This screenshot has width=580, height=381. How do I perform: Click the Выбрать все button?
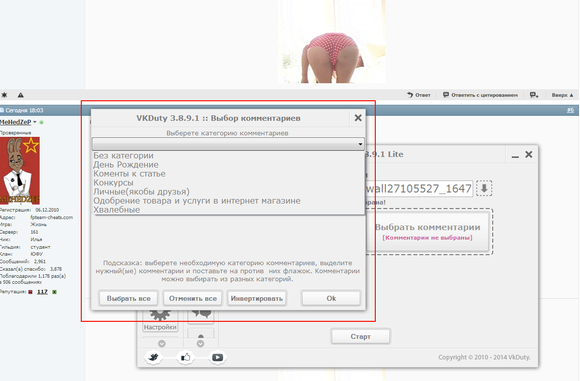point(129,298)
